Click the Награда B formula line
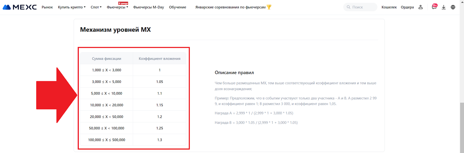464x153 pixels. click(256, 123)
